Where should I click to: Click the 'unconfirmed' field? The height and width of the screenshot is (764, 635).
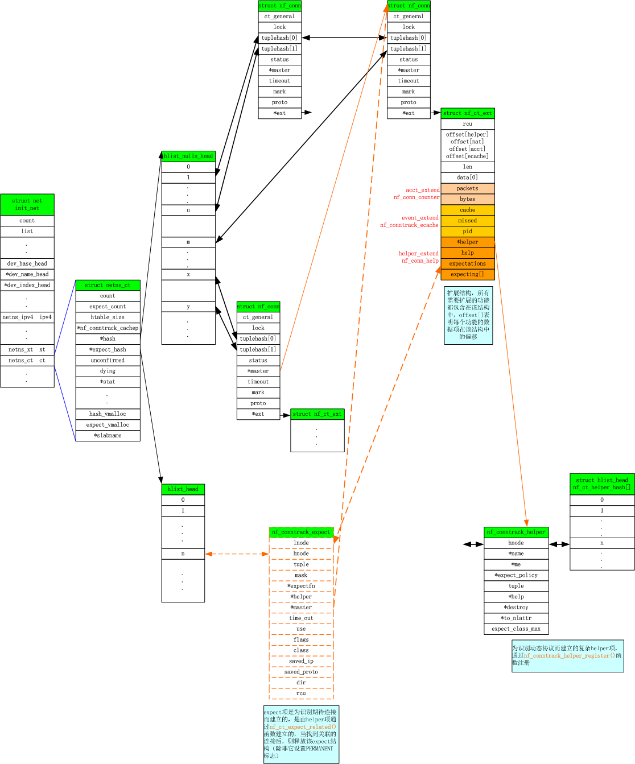(108, 361)
